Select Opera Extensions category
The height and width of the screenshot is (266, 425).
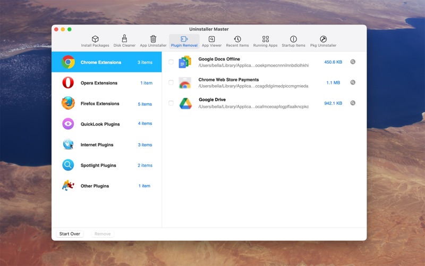[107, 83]
